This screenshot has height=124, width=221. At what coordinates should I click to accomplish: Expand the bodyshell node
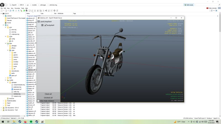click(42, 25)
